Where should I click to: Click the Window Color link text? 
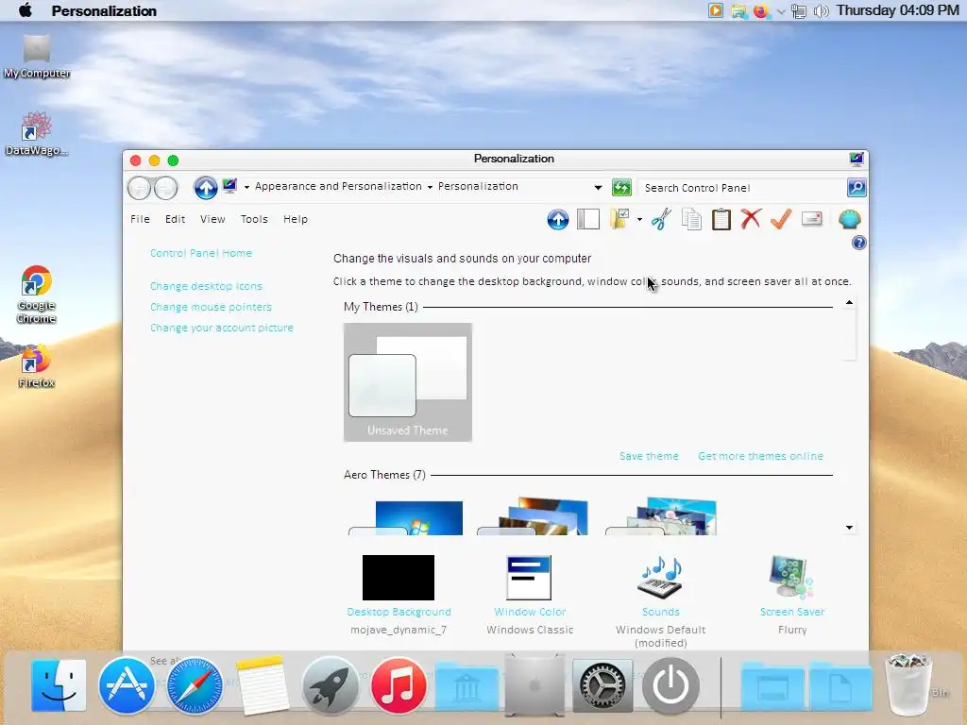tap(530, 612)
